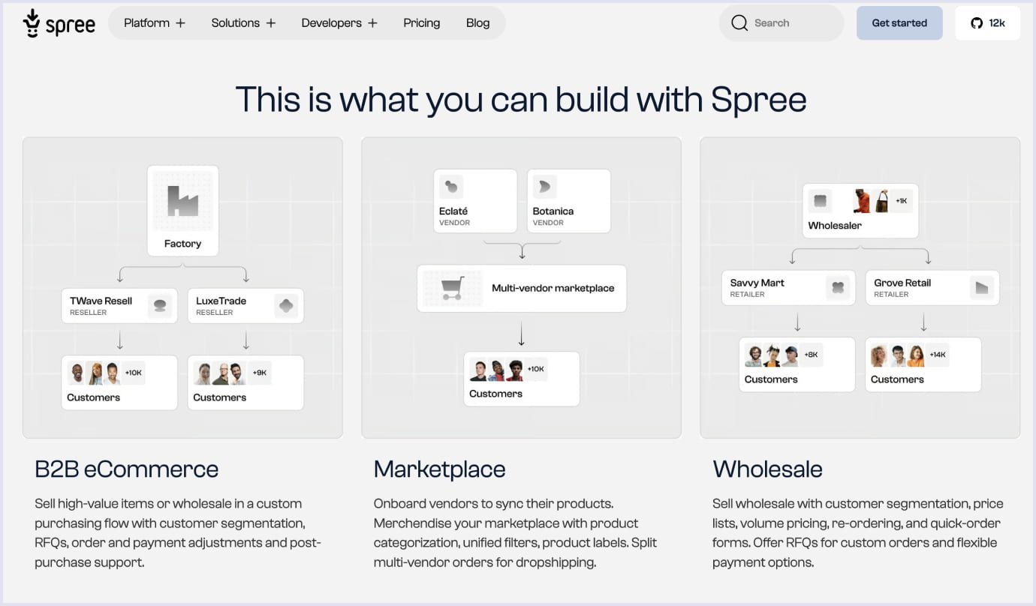Click the marketplace +10K customer avatars
Screen dimensions: 1036x606
click(x=508, y=369)
